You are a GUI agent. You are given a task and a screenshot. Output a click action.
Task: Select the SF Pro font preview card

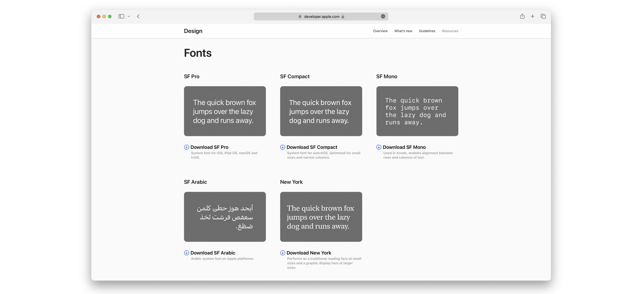[x=225, y=111]
